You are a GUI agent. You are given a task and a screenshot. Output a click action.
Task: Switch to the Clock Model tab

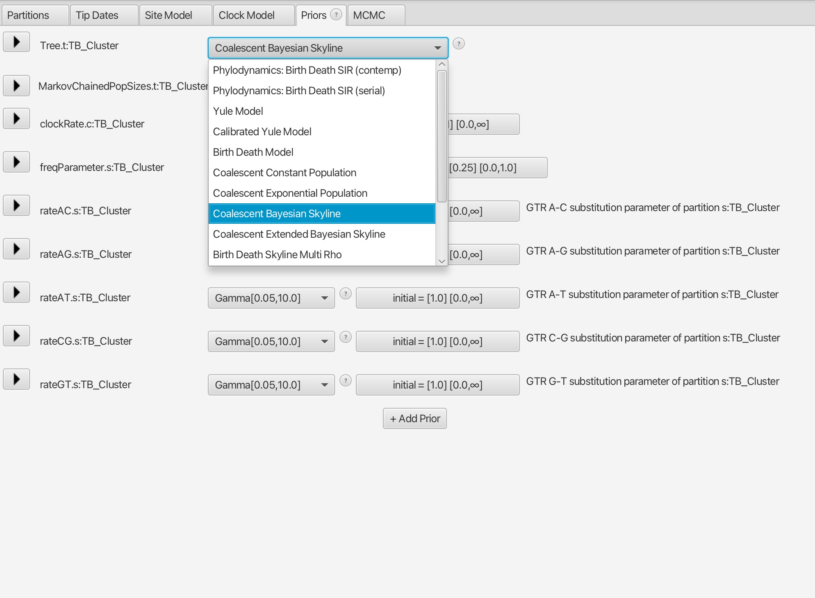pyautogui.click(x=246, y=15)
